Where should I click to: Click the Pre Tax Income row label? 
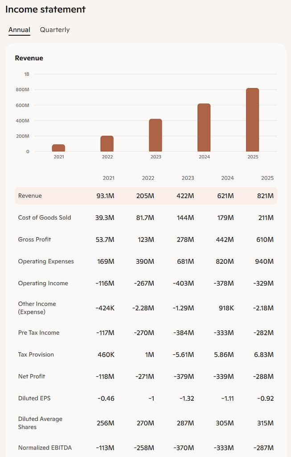pos(39,332)
